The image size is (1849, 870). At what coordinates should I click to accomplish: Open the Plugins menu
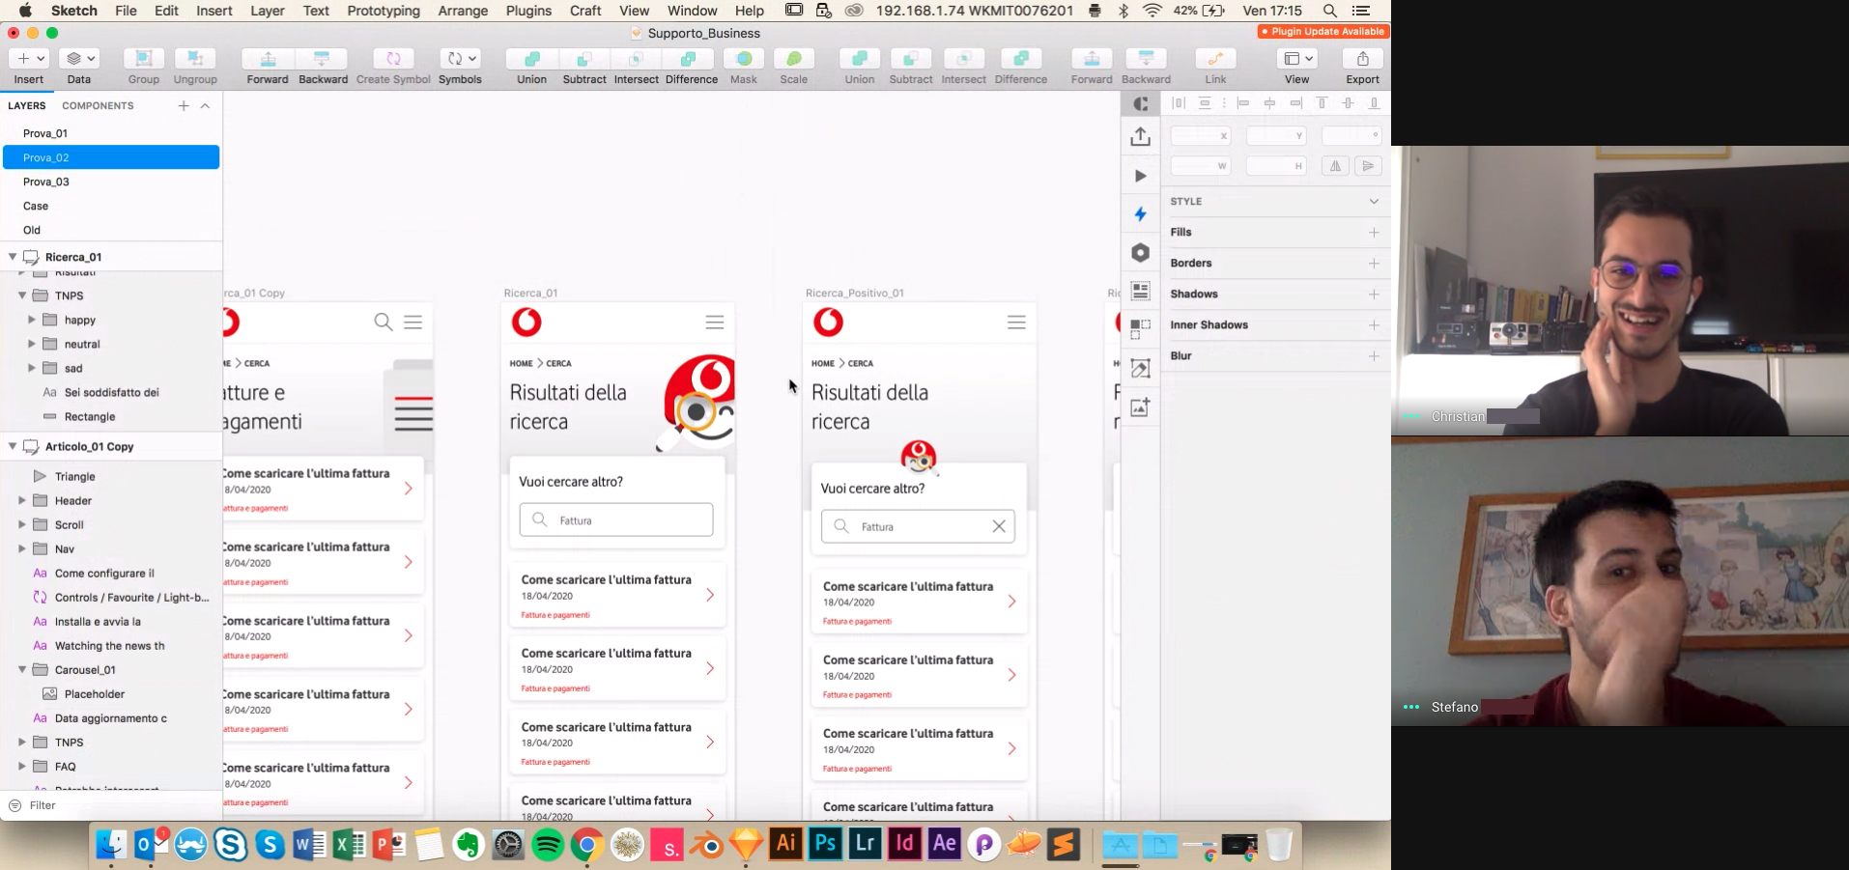[528, 11]
